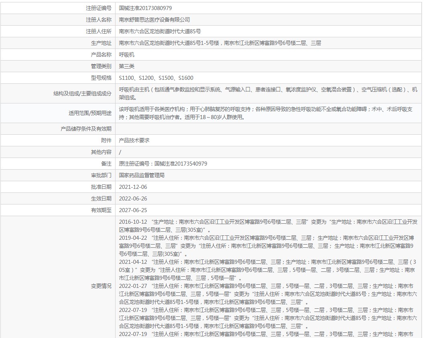Click registrant name 南京舒普思达医疗设备有限公司
Image resolution: width=426 pixels, height=338 pixels.
tap(154, 20)
